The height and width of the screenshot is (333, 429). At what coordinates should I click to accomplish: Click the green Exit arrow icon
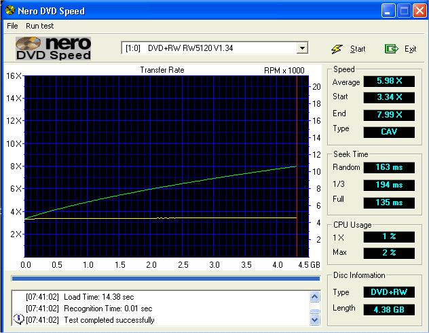[x=391, y=49]
